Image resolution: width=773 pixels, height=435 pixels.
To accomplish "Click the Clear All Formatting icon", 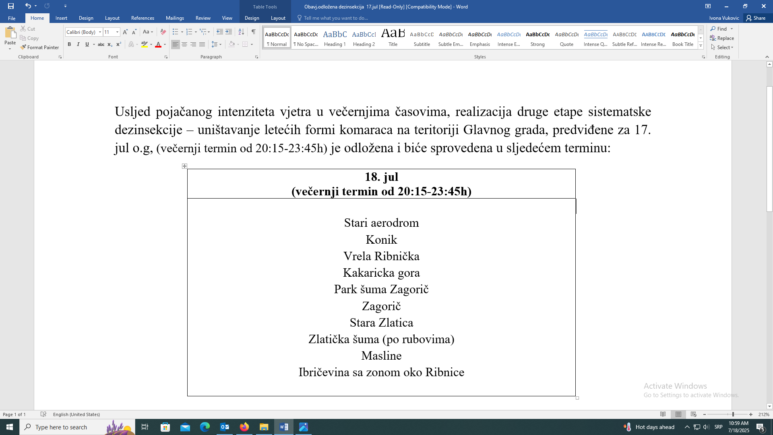I will pyautogui.click(x=163, y=32).
